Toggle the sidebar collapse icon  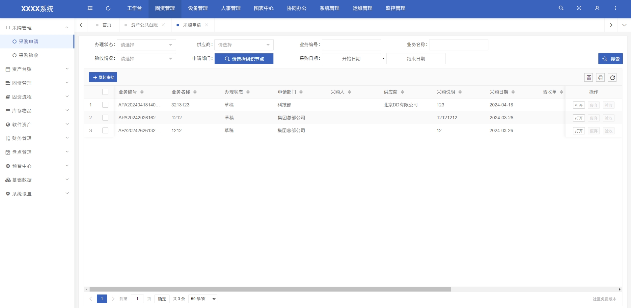(90, 8)
